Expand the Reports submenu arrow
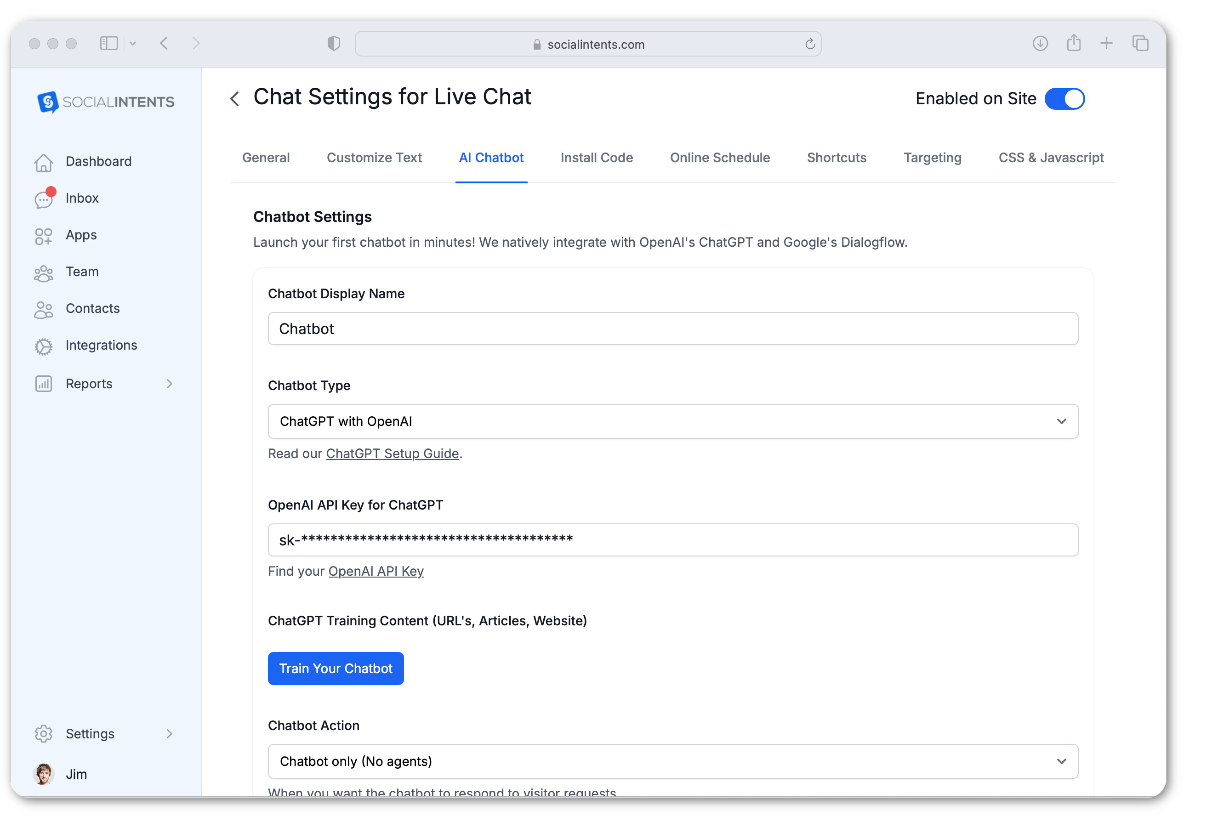 coord(171,383)
